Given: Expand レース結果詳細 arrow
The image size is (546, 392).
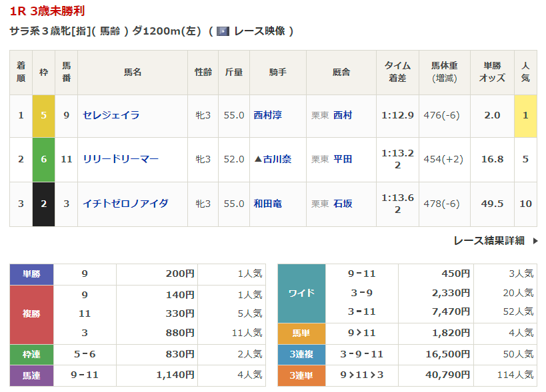Looking at the screenshot, I should point(535,241).
